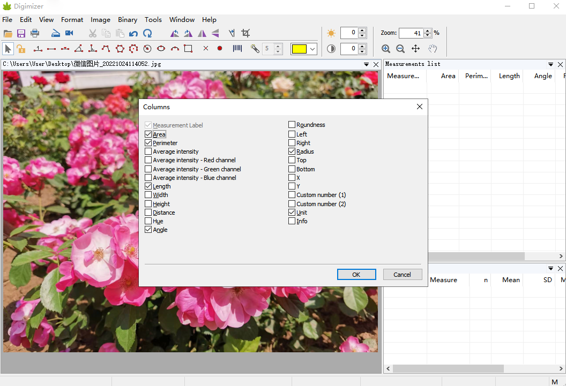
Task: Increase zoom percentage stepper up
Action: [428, 31]
